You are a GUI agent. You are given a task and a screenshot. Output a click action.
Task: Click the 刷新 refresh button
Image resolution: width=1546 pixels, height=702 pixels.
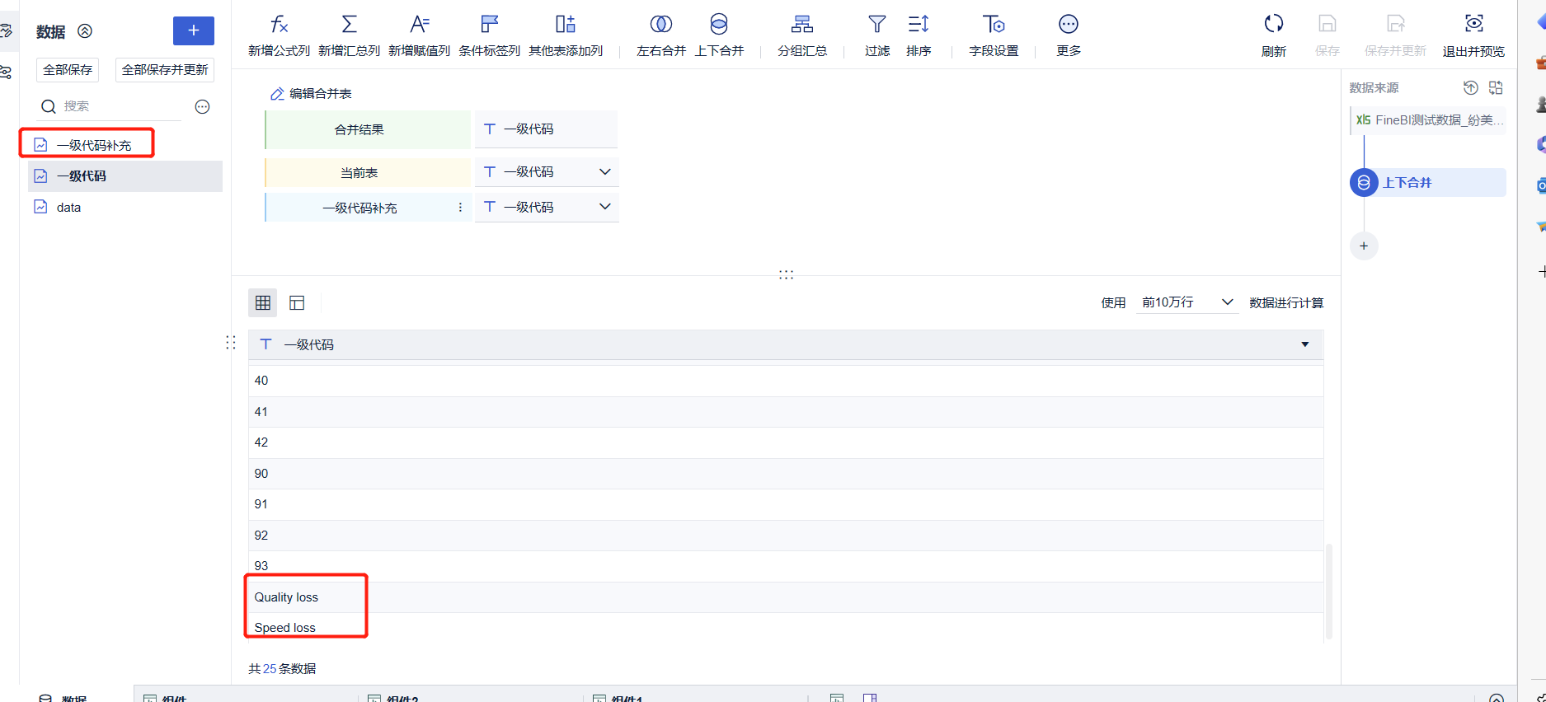point(1274,36)
